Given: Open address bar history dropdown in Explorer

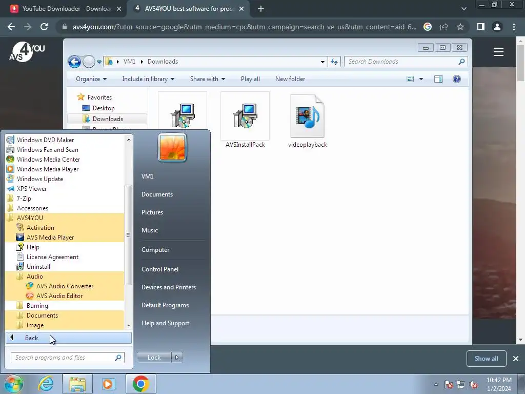Looking at the screenshot, I should [x=322, y=62].
